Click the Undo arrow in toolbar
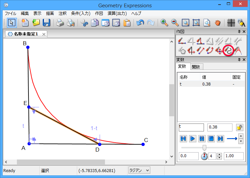The width and height of the screenshot is (250, 178). 140,23
